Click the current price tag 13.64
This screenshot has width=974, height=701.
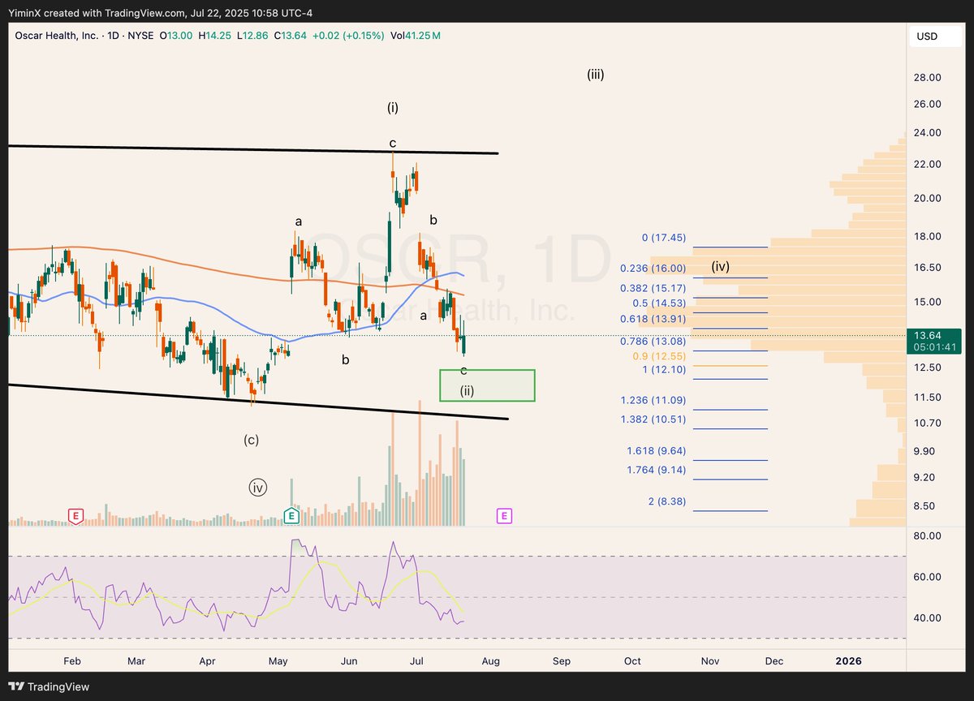click(934, 341)
